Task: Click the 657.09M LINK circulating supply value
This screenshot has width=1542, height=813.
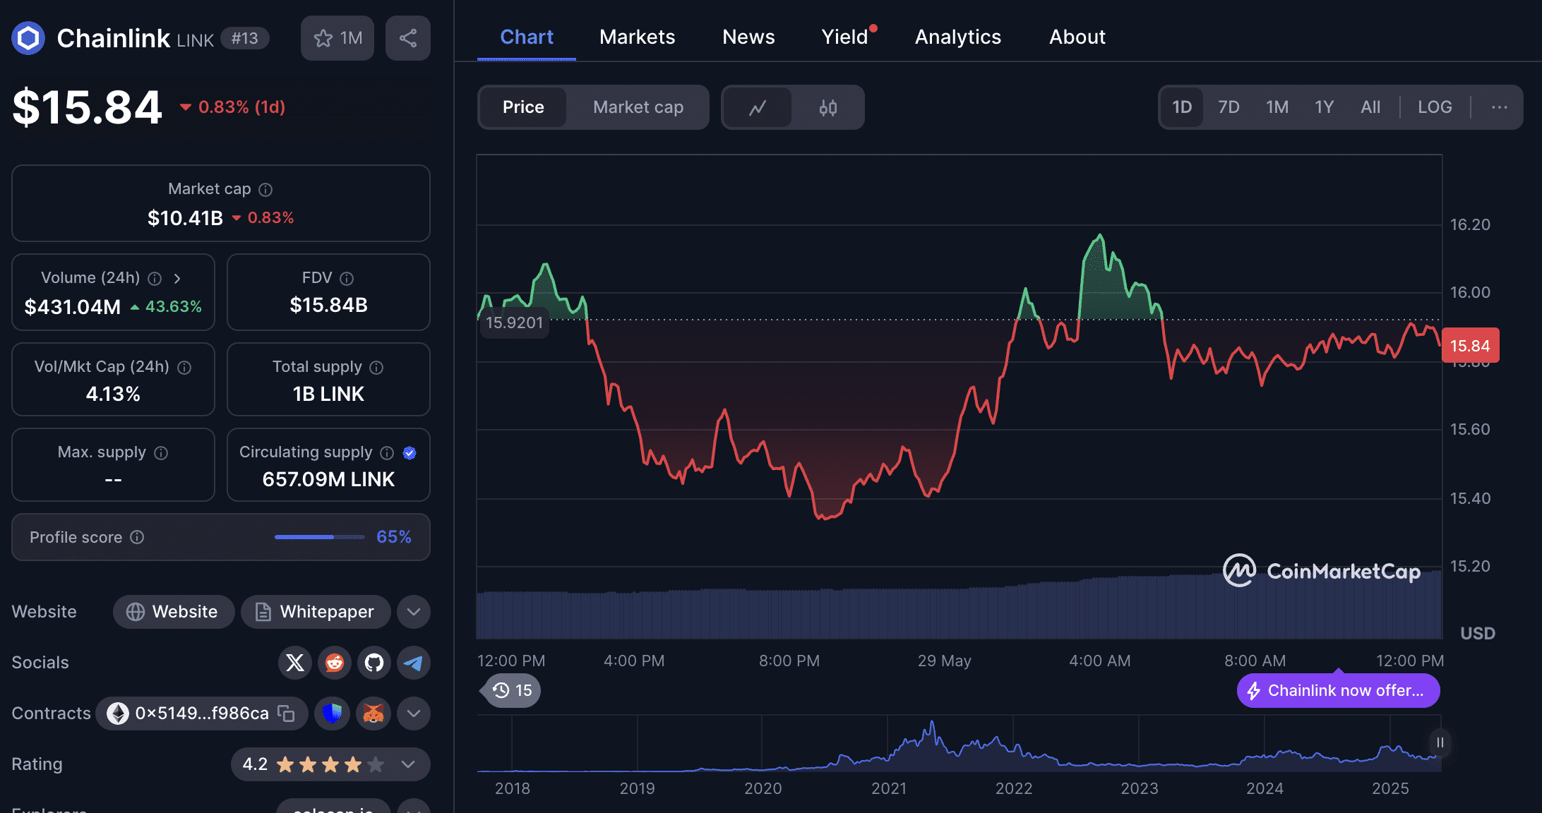Action: coord(328,480)
